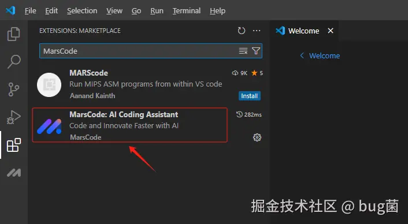
Task: Click the VS Code logo icon
Action: coord(10,10)
